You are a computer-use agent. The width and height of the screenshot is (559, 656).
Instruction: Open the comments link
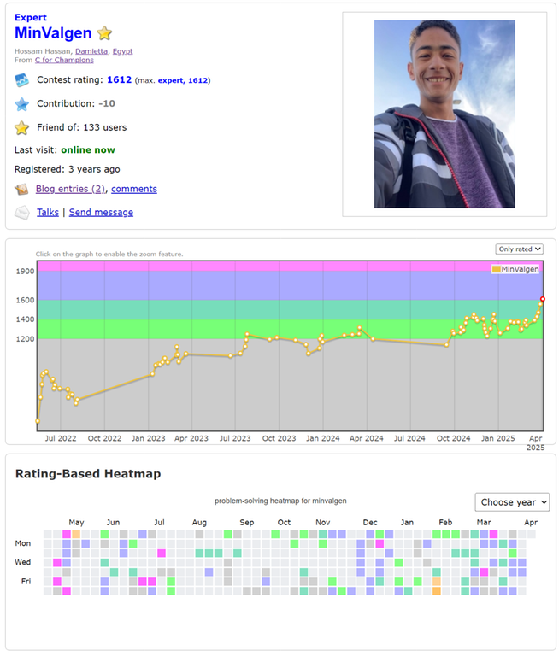coord(134,189)
